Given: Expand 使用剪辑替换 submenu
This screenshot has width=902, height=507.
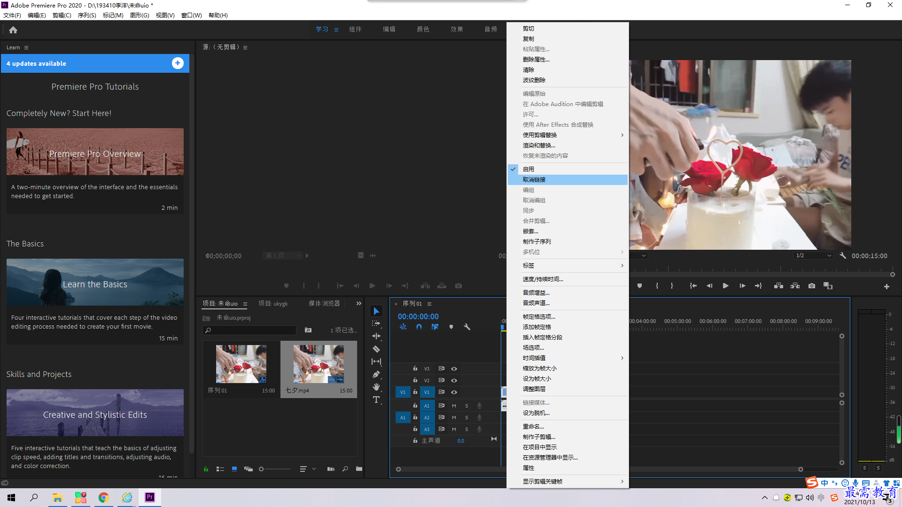Looking at the screenshot, I should 568,135.
